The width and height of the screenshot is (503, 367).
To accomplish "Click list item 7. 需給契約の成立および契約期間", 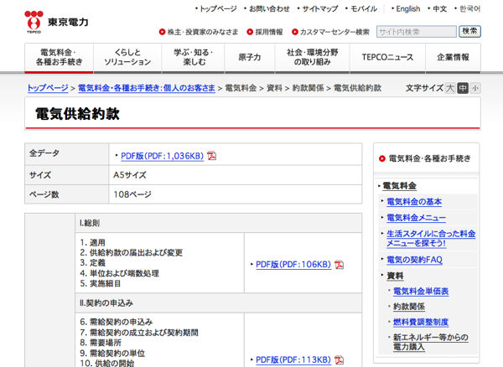I will 139,333.
